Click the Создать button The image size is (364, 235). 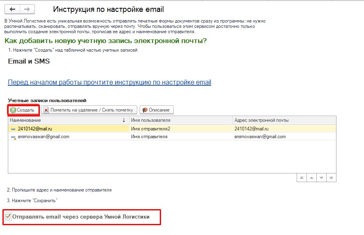coord(23,110)
